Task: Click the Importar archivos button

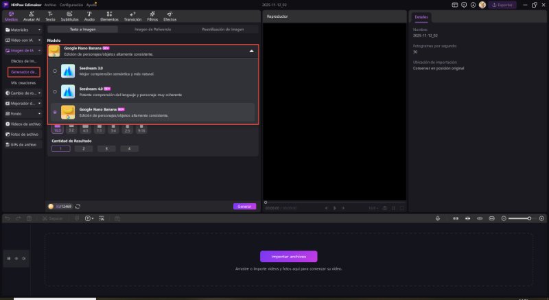Action: 288,256
